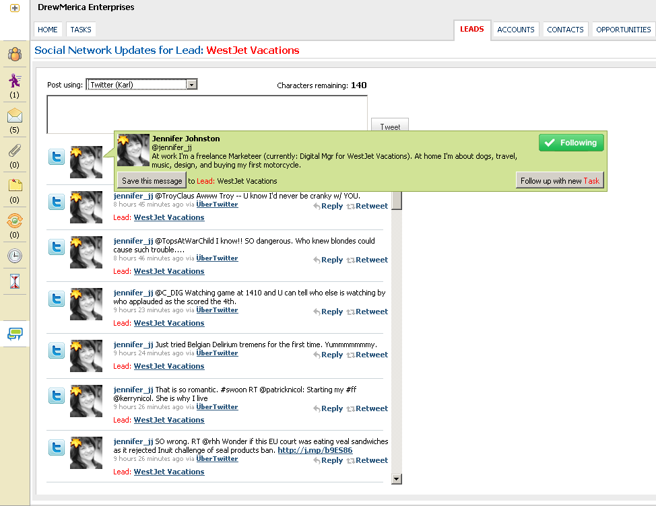Switch to the CONTACTS tab
This screenshot has height=506, width=656.
click(565, 30)
